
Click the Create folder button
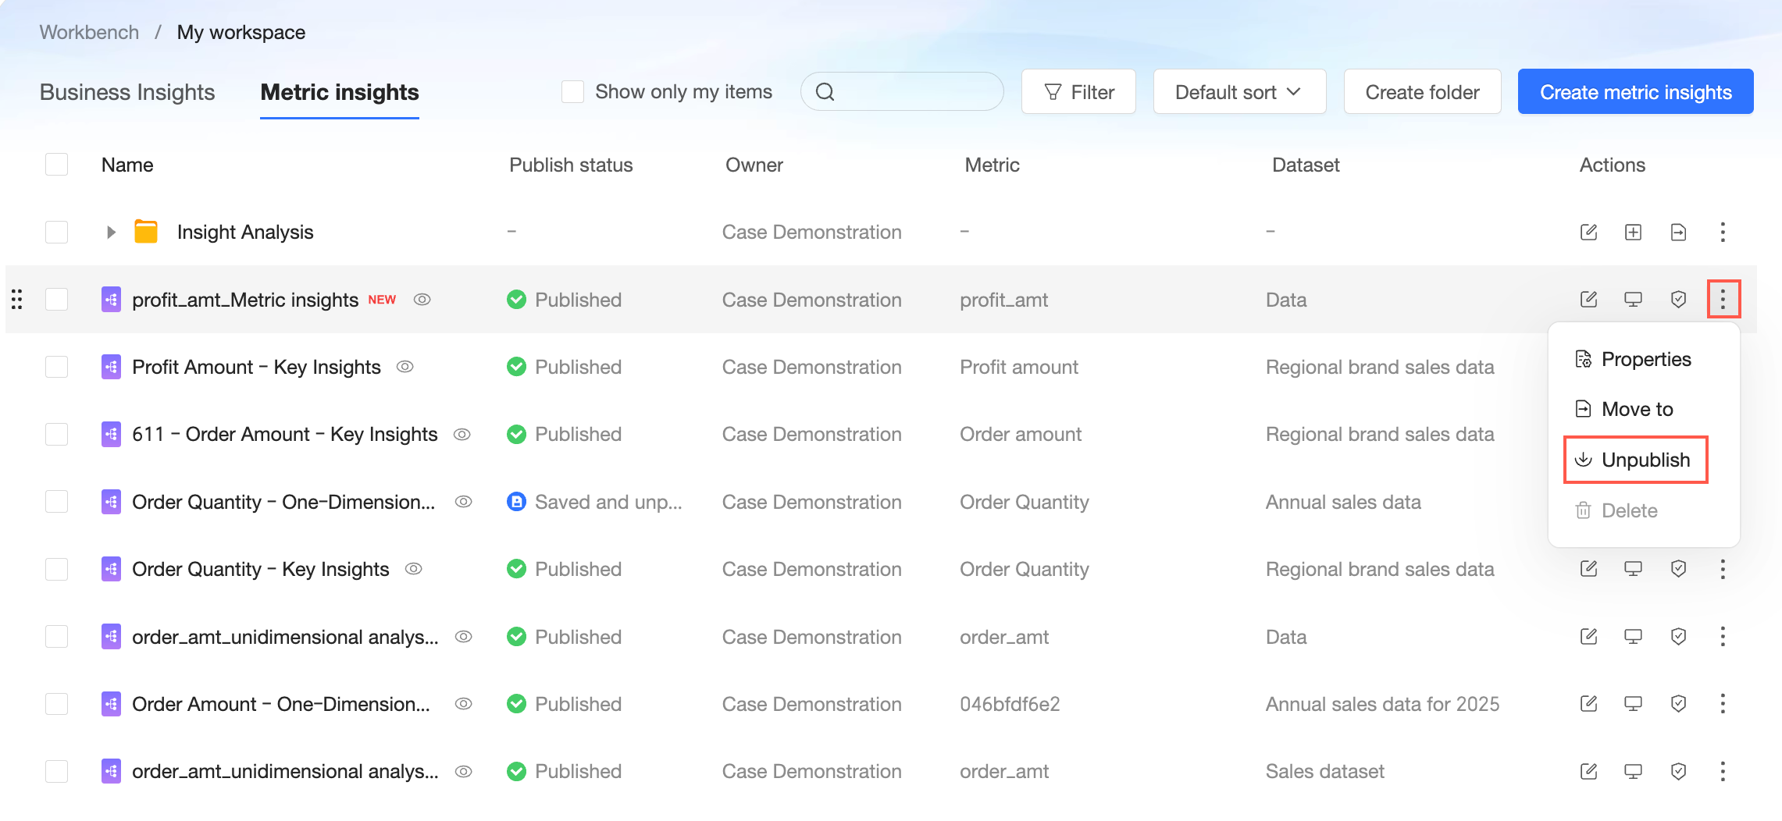[x=1422, y=92]
